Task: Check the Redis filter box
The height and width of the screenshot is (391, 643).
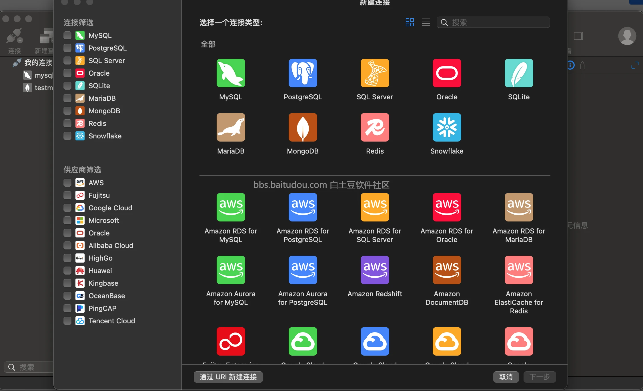Action: tap(67, 123)
